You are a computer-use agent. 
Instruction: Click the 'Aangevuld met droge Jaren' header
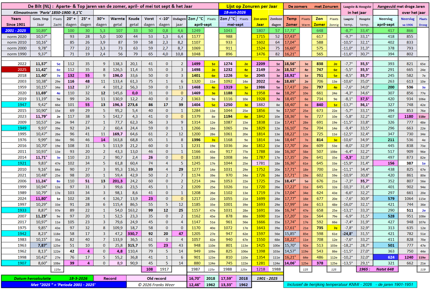click(401, 6)
